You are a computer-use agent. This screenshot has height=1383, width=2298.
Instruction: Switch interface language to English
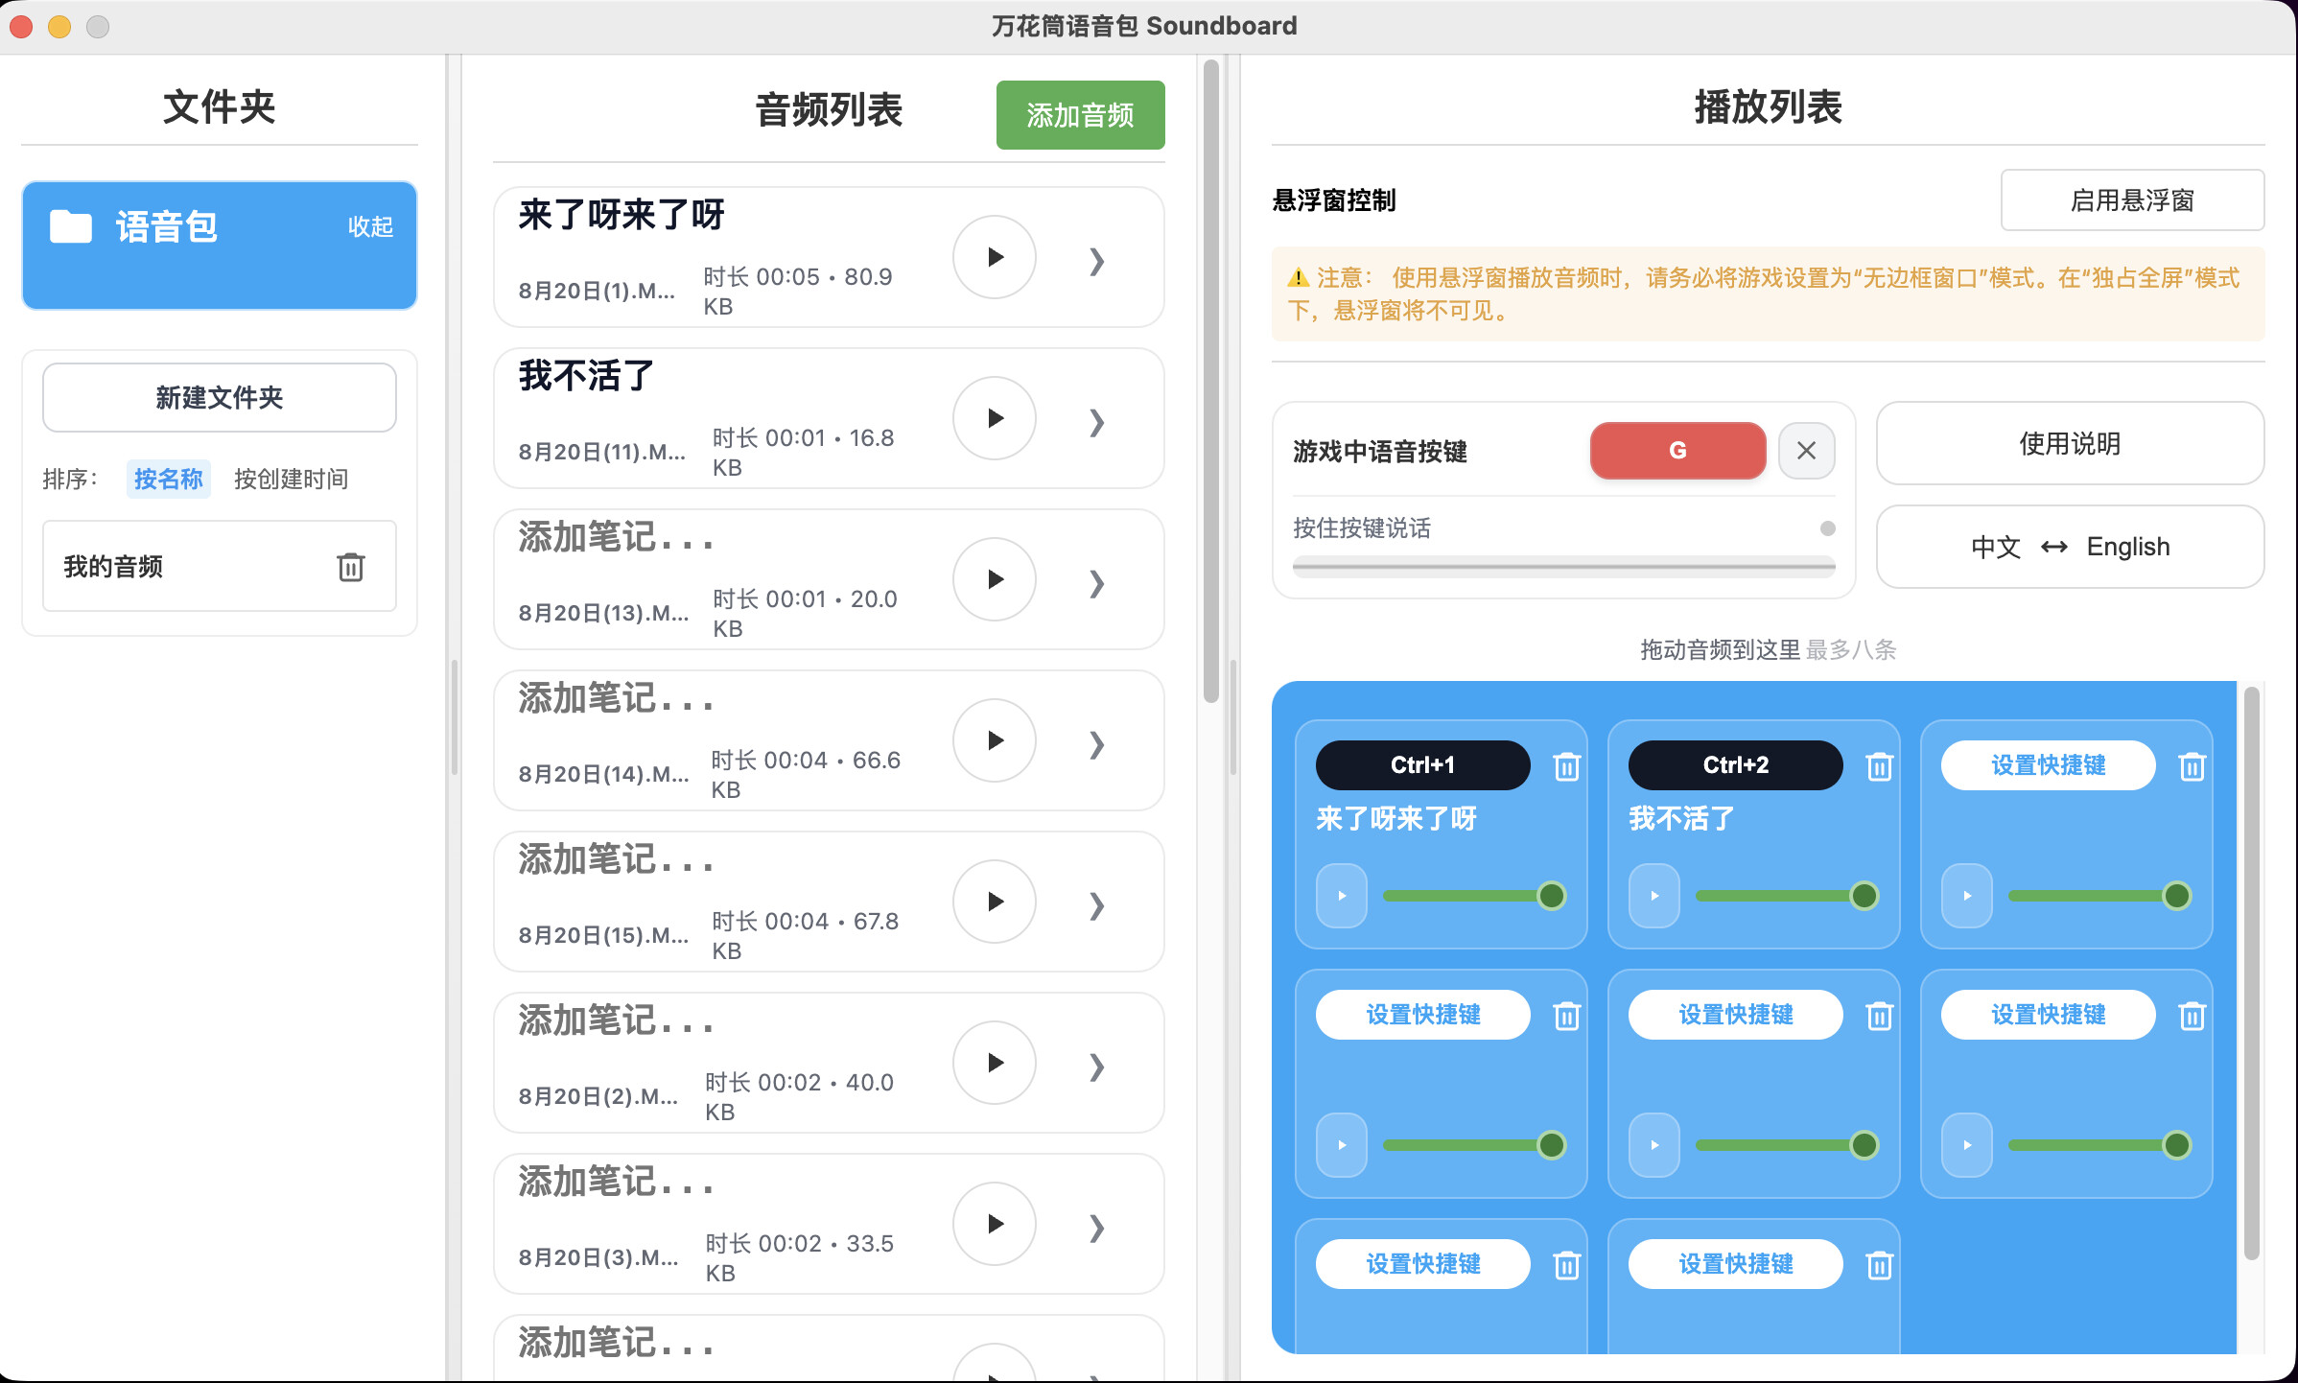[x=2128, y=547]
